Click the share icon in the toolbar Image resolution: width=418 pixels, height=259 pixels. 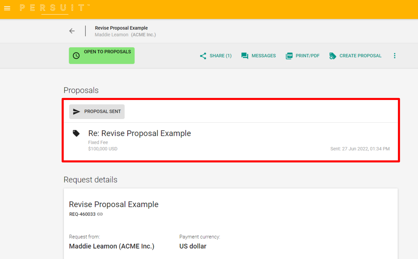tap(203, 56)
